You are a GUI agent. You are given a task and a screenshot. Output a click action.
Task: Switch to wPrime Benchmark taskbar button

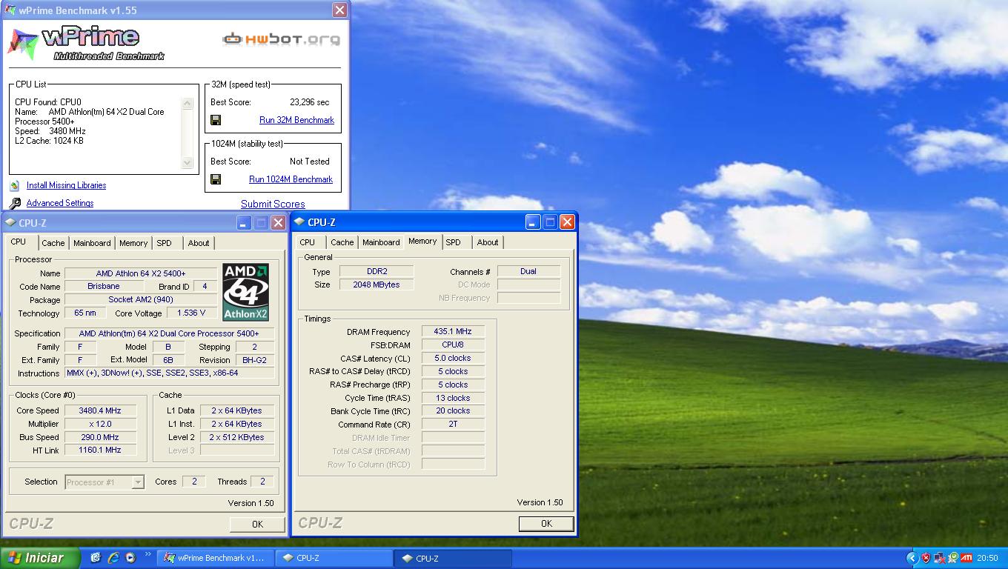(x=216, y=558)
